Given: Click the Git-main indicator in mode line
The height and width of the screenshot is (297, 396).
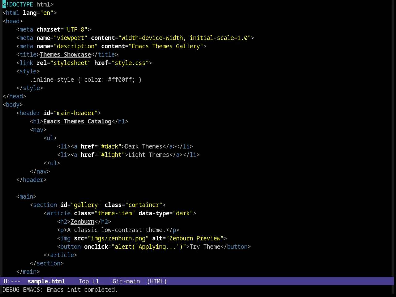Looking at the screenshot, I should 126,281.
